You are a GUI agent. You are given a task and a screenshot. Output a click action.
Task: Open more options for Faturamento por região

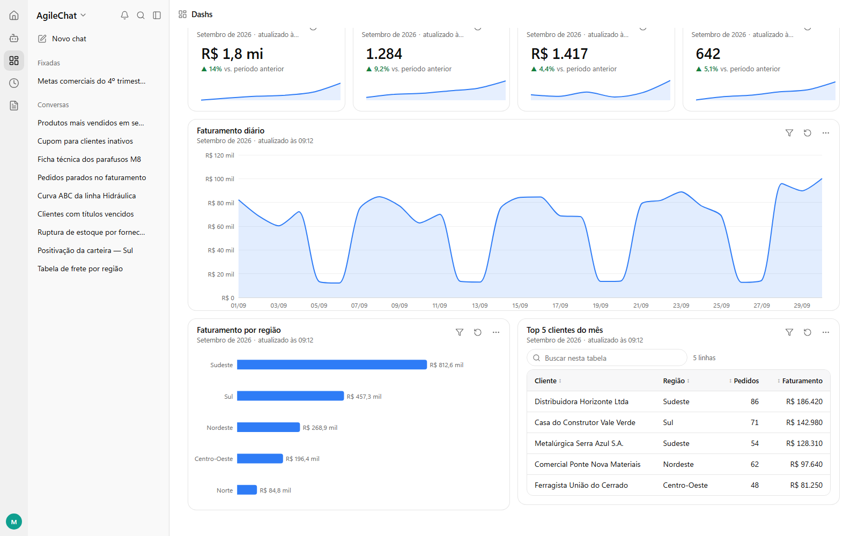[x=496, y=332]
